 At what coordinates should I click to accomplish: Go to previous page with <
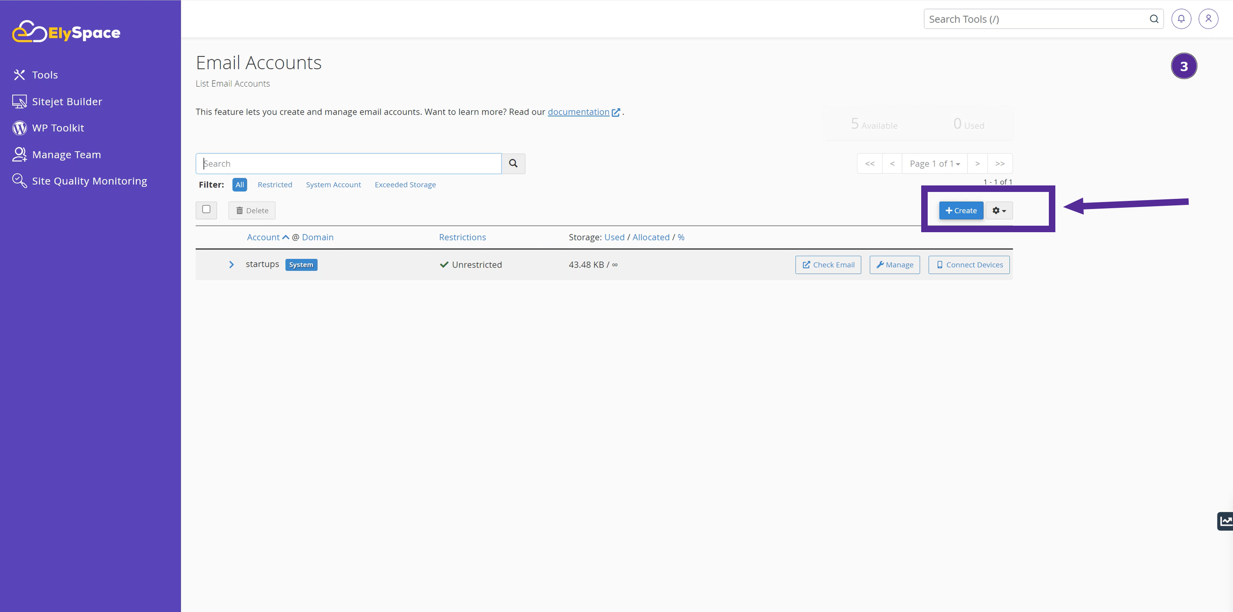[x=892, y=164]
